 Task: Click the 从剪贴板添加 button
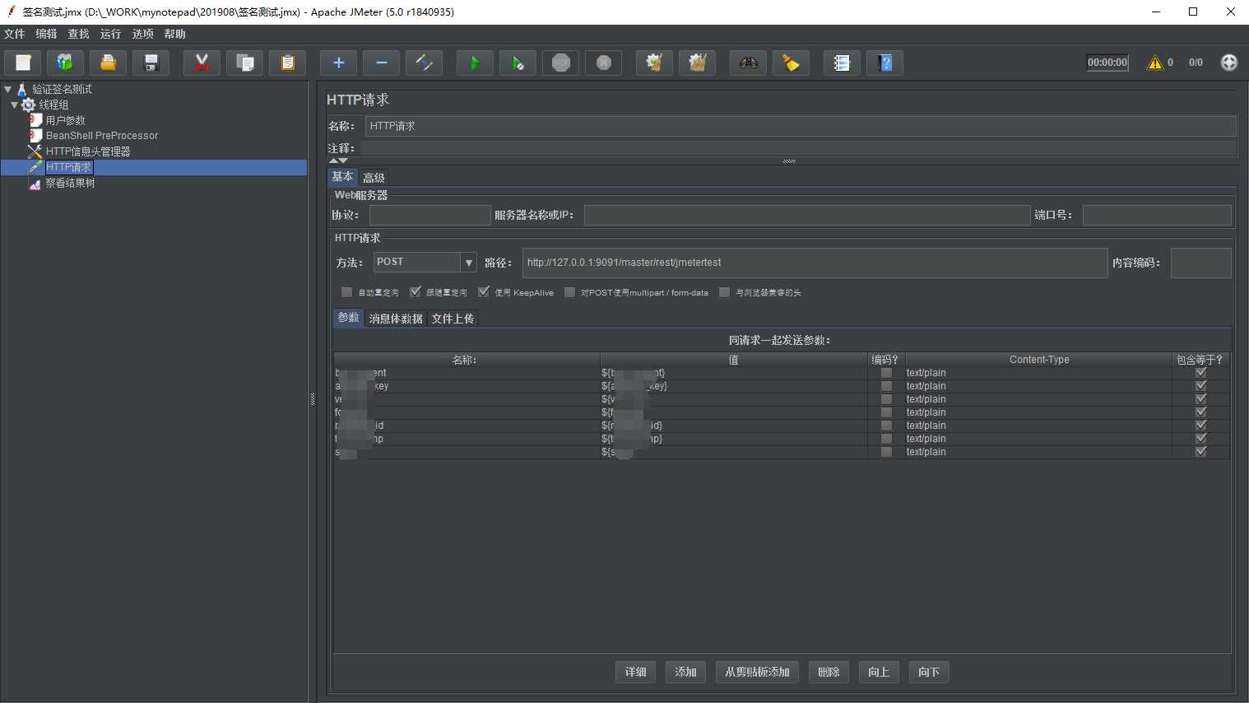coord(757,673)
